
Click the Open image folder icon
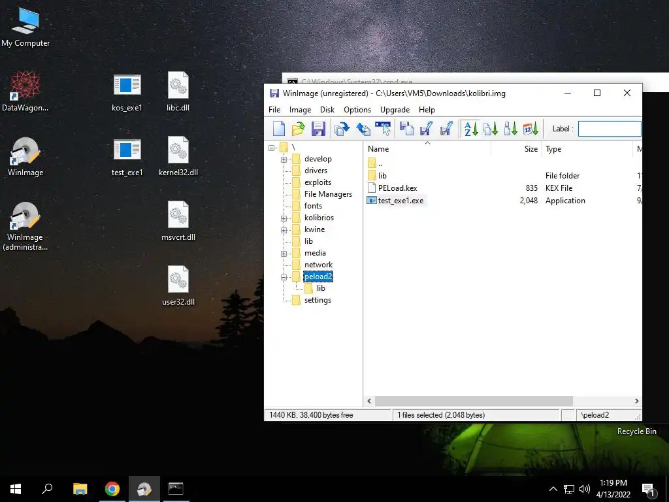coord(298,129)
